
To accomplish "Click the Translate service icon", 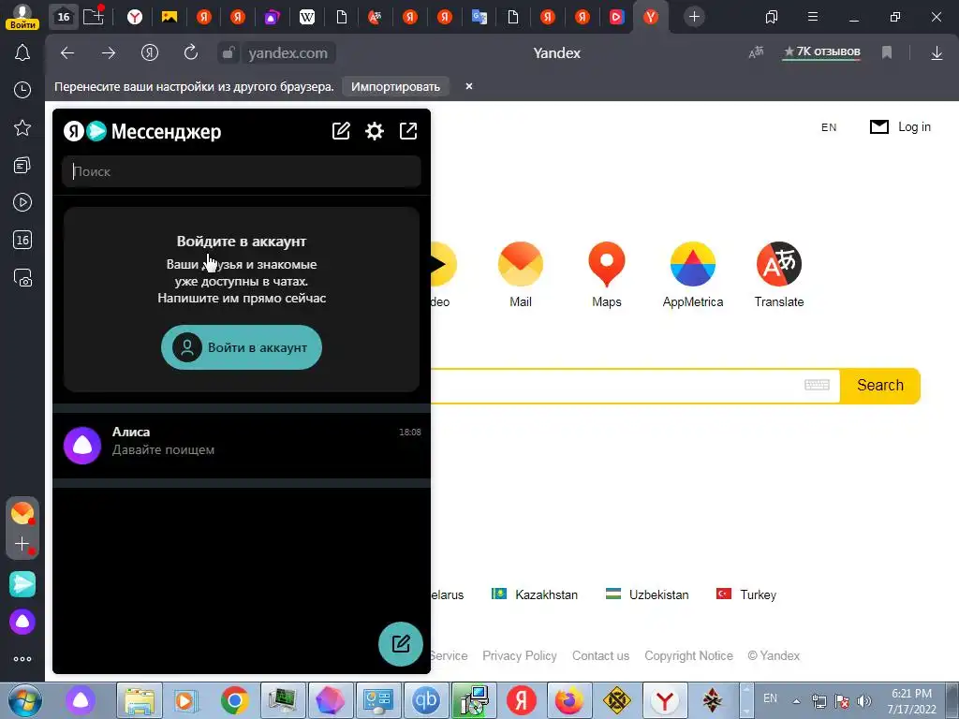I will click(x=779, y=263).
